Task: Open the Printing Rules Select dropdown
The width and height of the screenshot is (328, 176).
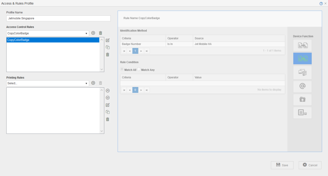Action: click(87, 83)
